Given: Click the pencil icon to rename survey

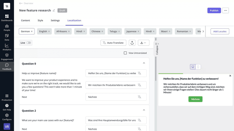Looking at the screenshot, I should point(54,11).
